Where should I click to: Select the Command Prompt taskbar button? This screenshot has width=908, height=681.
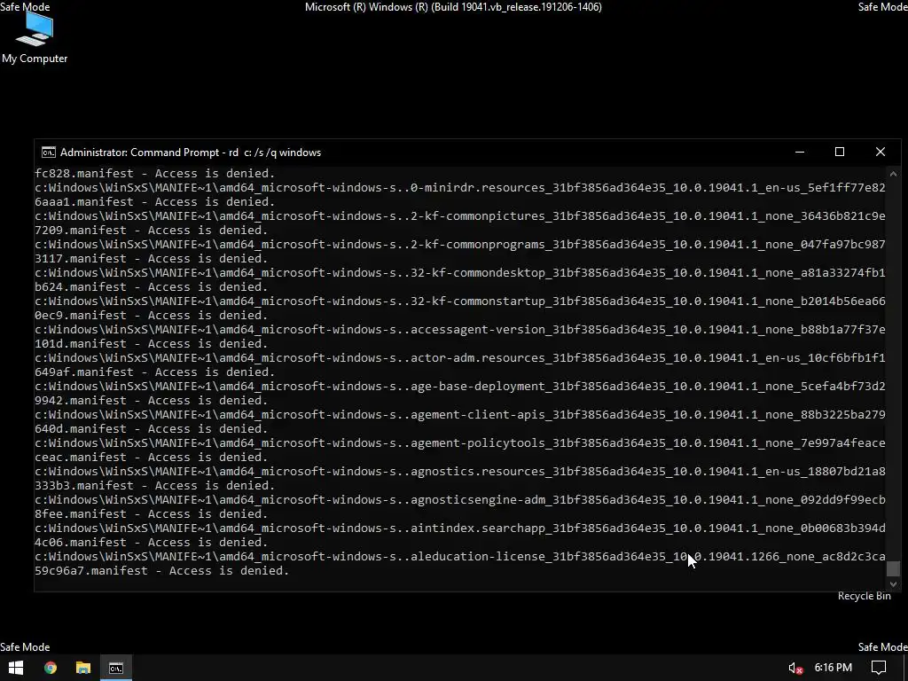pos(116,668)
